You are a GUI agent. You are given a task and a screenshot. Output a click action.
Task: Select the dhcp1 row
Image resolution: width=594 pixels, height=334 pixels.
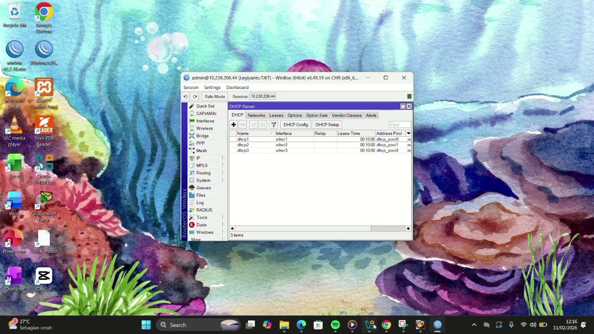coord(320,139)
